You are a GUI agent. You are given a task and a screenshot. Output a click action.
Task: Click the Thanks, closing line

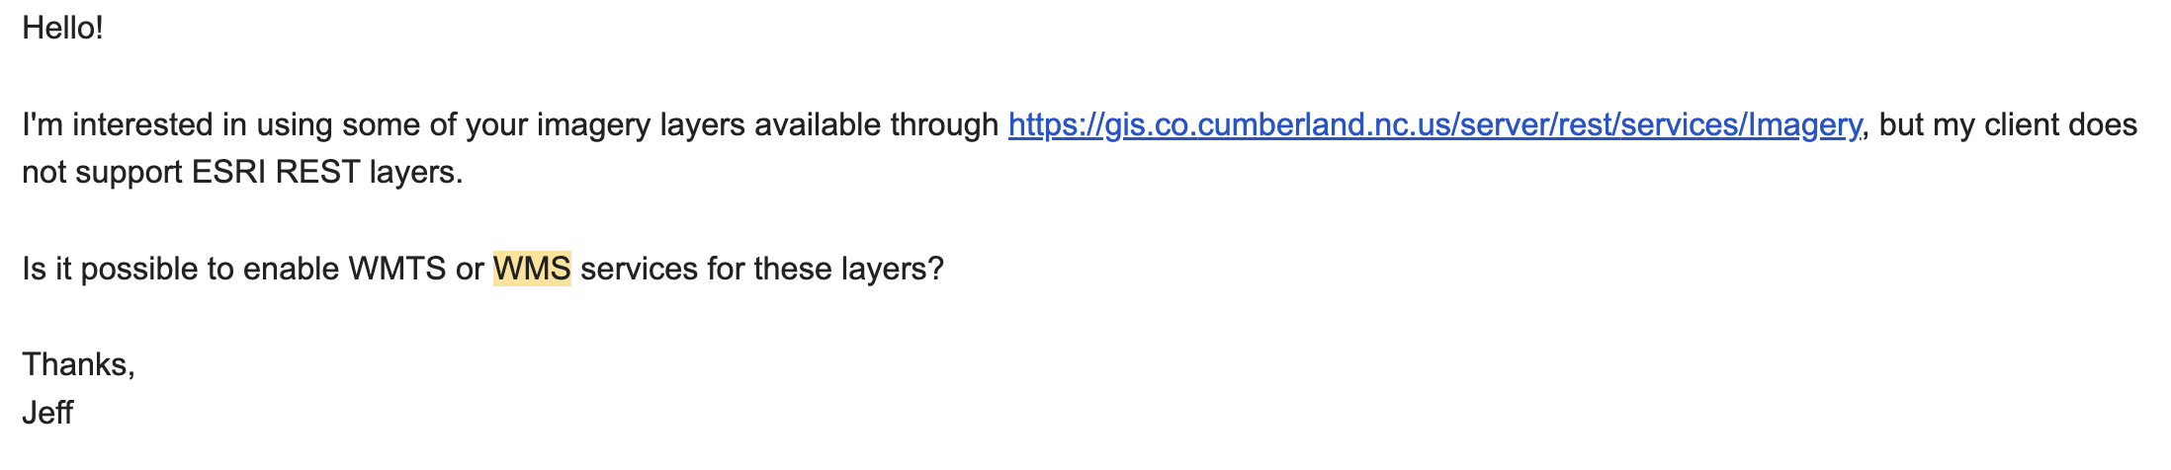point(78,364)
